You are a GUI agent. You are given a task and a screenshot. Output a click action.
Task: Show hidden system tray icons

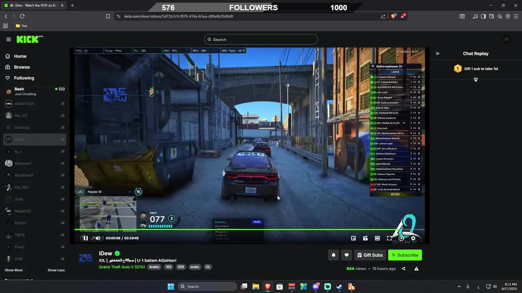coord(459,286)
